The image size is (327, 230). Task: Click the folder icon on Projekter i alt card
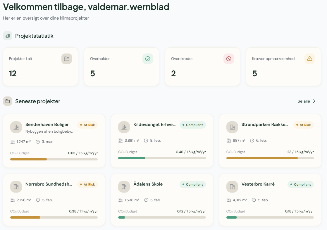pyautogui.click(x=66, y=58)
